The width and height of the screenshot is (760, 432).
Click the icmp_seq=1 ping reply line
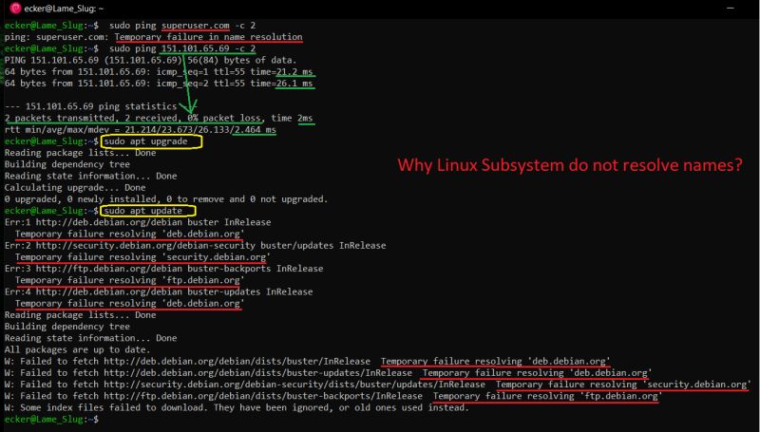tap(159, 71)
